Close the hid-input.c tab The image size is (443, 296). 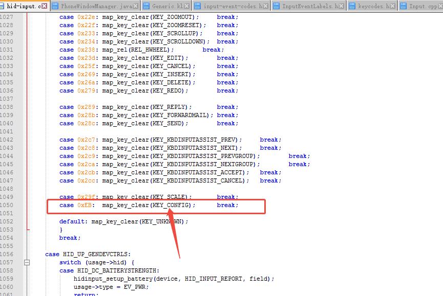(x=45, y=6)
